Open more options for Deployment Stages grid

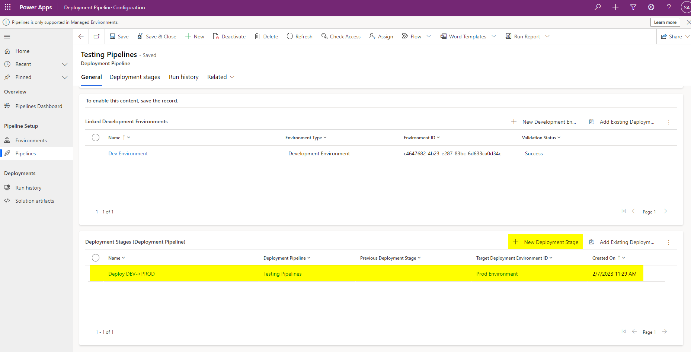click(x=669, y=242)
